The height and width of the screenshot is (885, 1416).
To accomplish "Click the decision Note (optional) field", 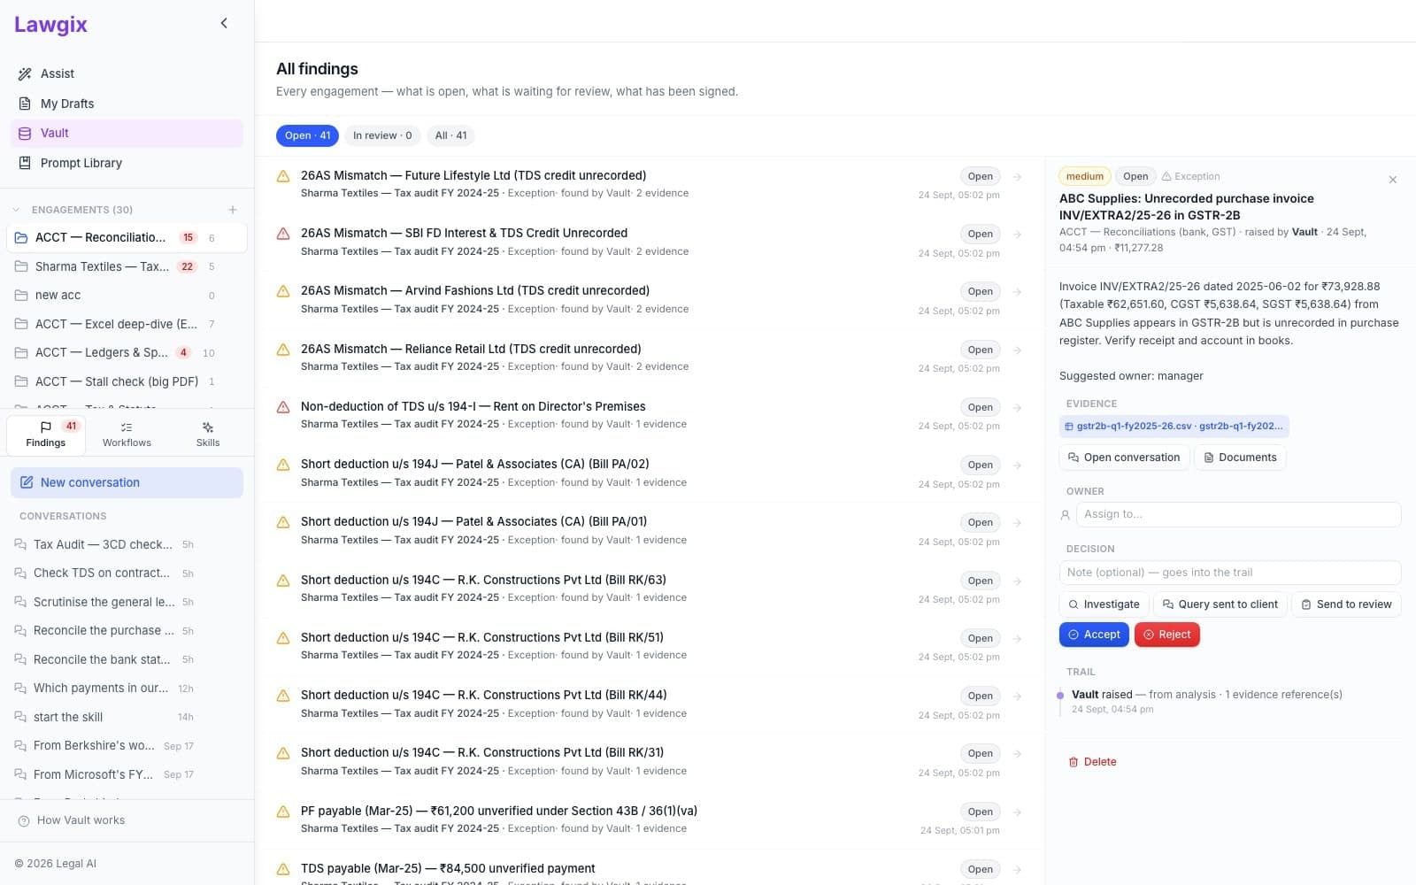I will pyautogui.click(x=1230, y=573).
